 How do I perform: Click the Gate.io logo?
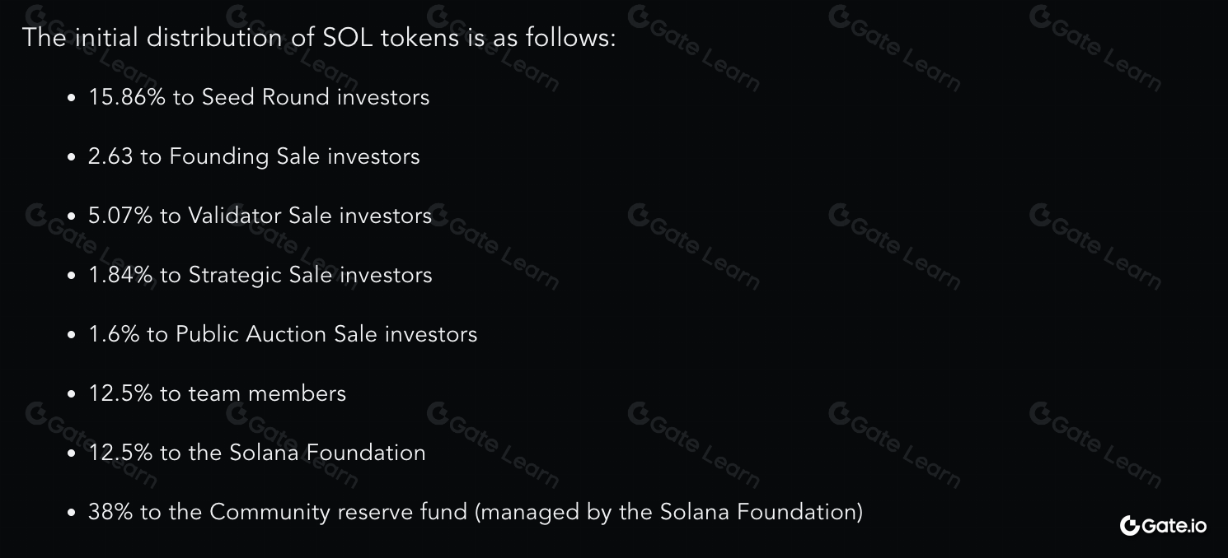point(1163,525)
